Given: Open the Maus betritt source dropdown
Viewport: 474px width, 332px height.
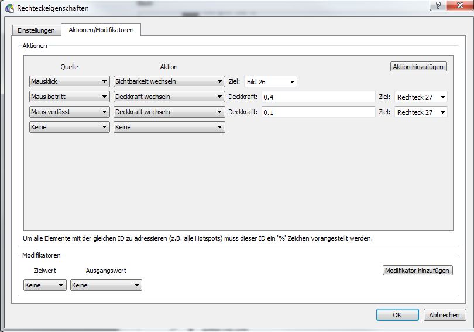Looking at the screenshot, I should 70,97.
